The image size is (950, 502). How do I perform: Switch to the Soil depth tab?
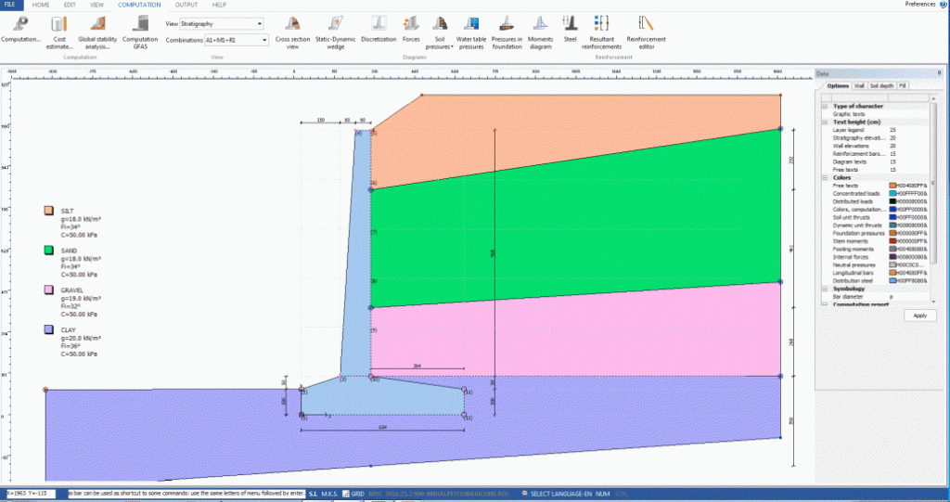881,85
